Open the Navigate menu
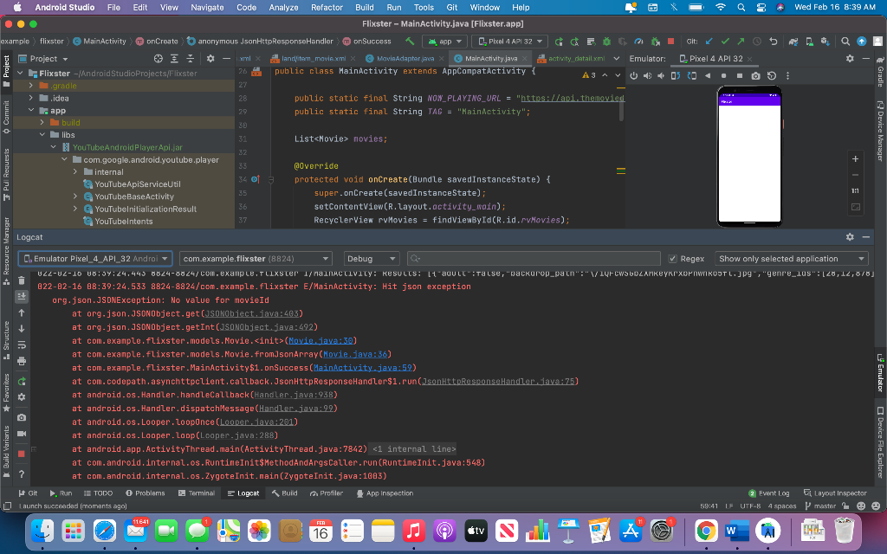Viewport: 887px width, 554px height. (x=207, y=7)
